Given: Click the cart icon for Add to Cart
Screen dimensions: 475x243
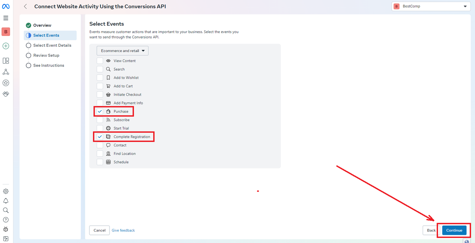Looking at the screenshot, I should pyautogui.click(x=108, y=86).
